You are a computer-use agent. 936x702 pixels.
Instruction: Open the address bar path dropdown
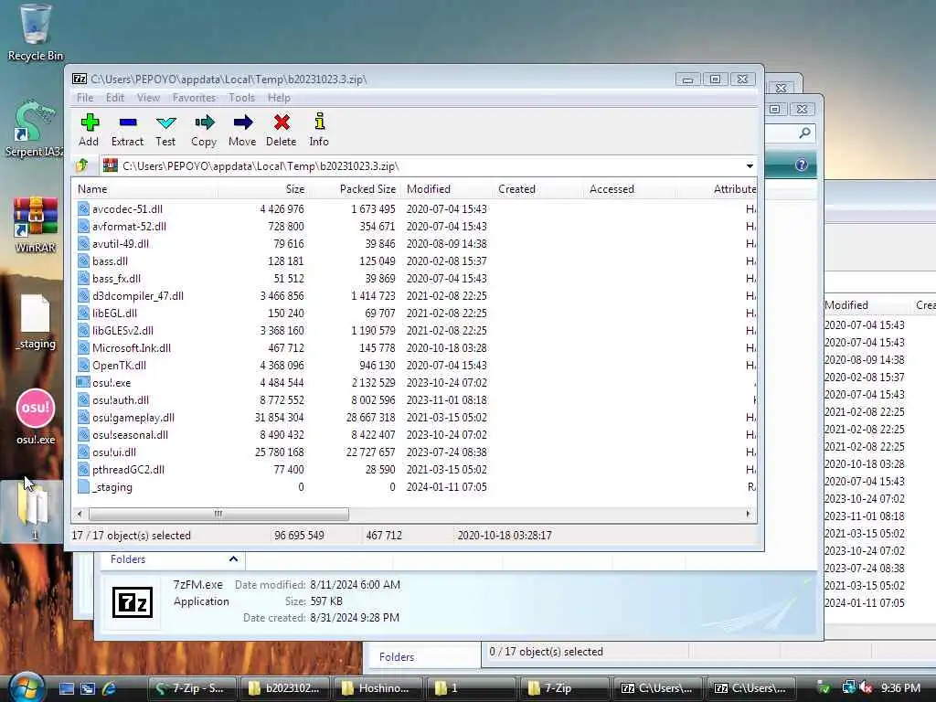(x=750, y=166)
